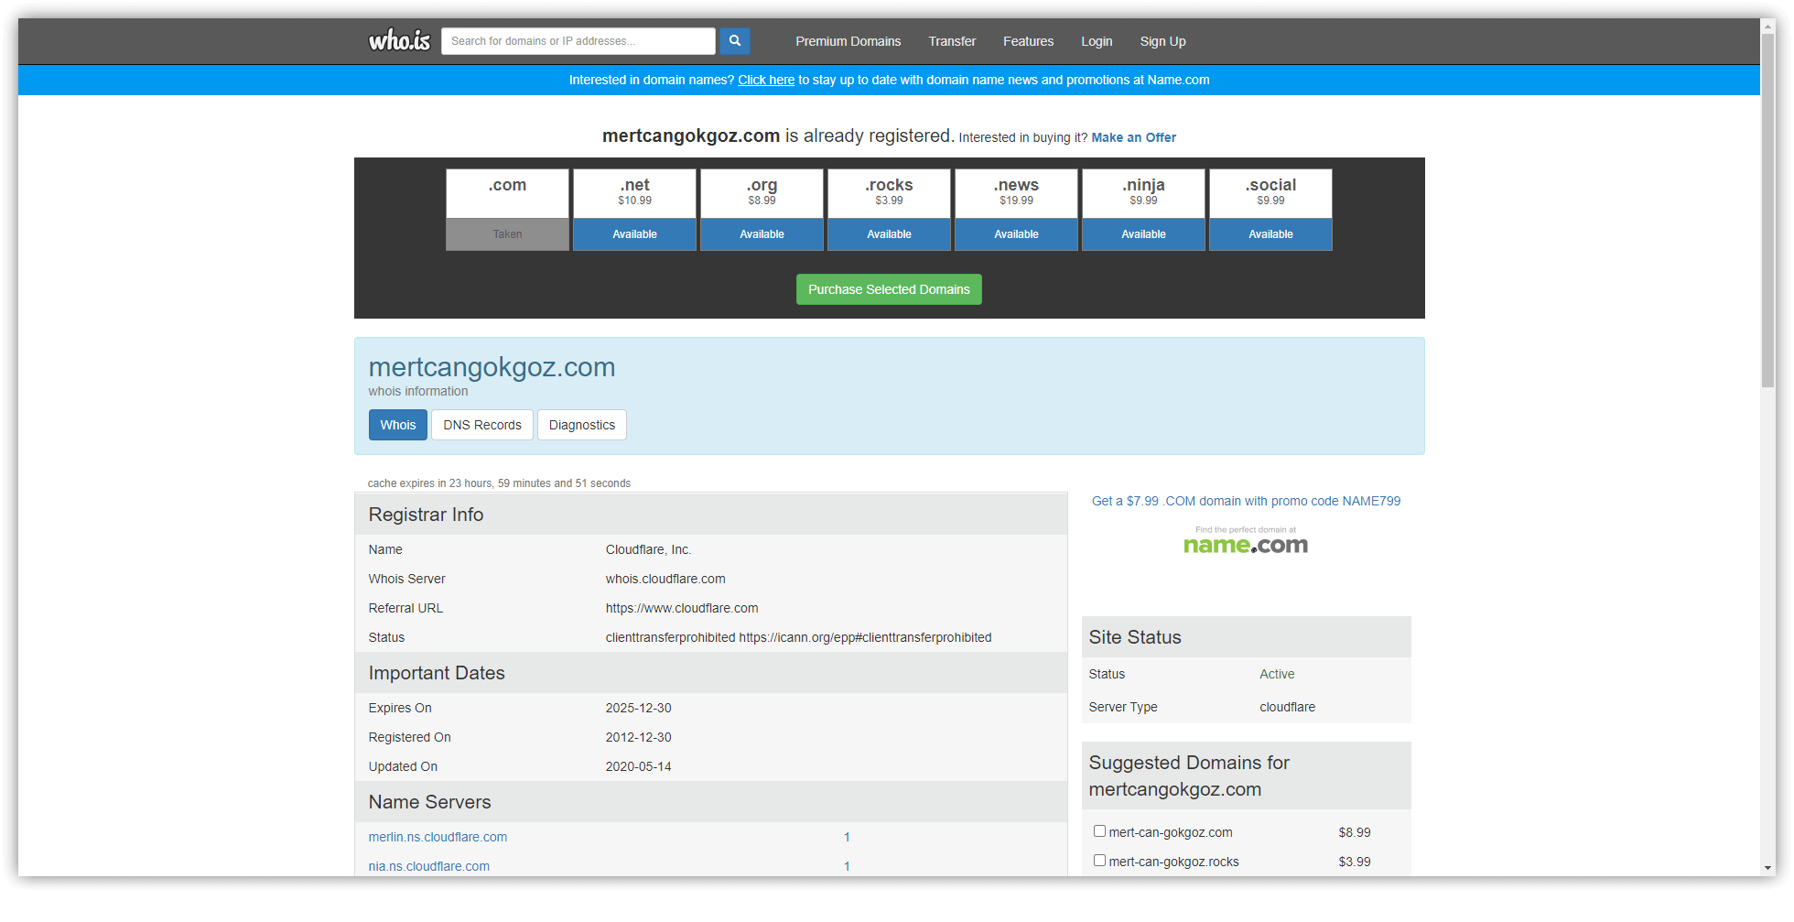The image size is (1794, 922).
Task: Click the Active site status value
Action: pyautogui.click(x=1277, y=674)
